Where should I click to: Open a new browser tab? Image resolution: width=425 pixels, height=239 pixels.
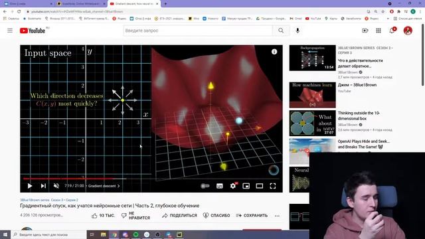tap(165, 4)
